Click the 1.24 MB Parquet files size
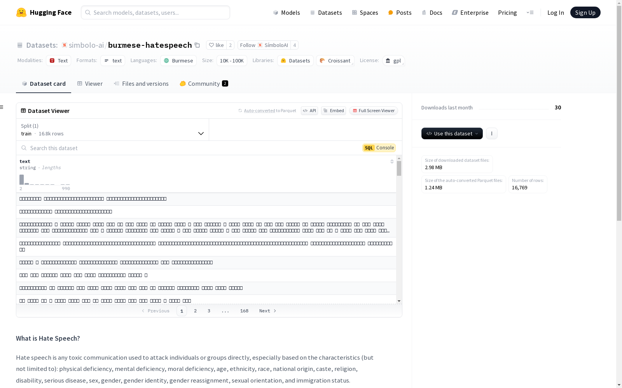 (x=433, y=187)
